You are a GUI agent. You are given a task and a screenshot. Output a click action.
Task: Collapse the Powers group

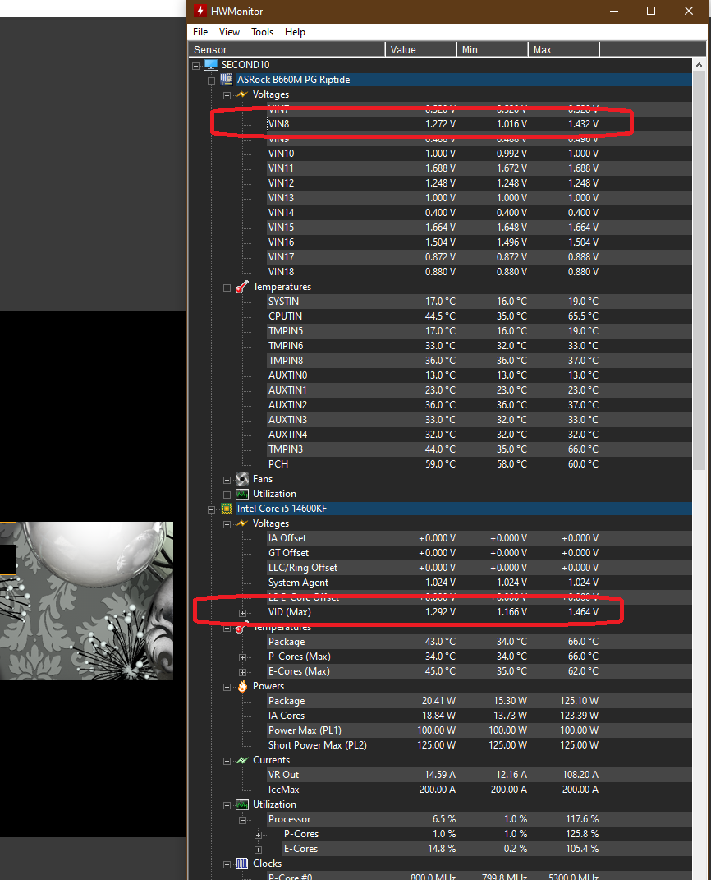(227, 687)
